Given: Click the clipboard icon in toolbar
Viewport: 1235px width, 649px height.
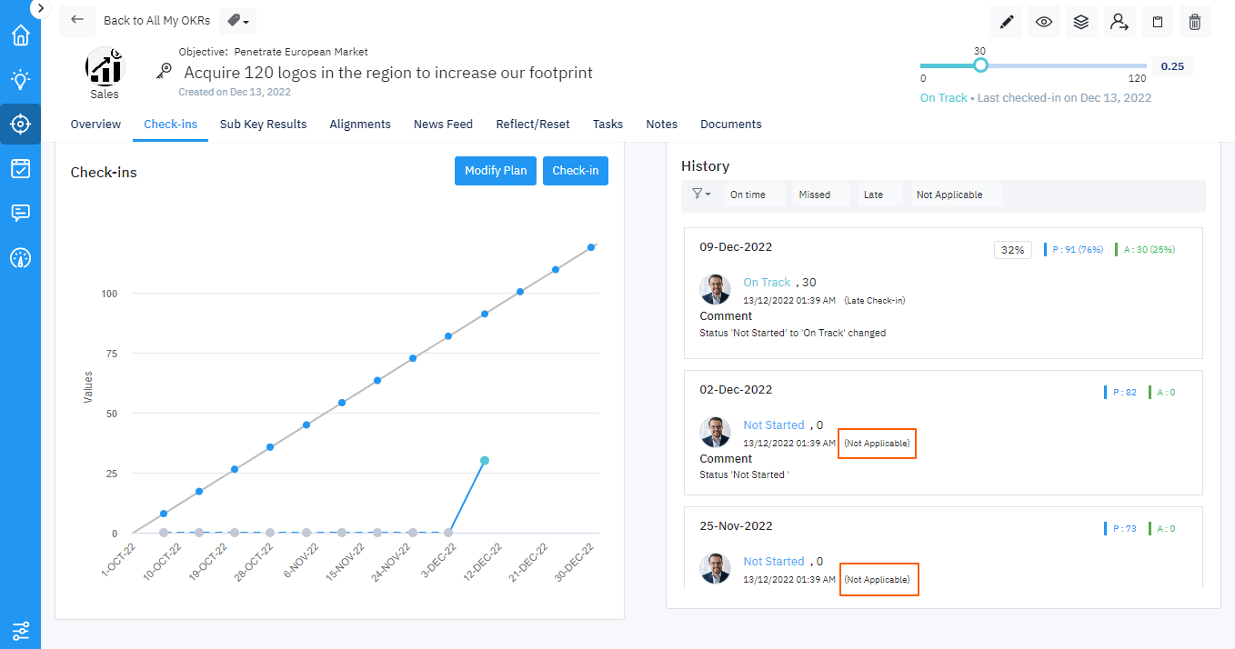Looking at the screenshot, I should coord(1158,22).
